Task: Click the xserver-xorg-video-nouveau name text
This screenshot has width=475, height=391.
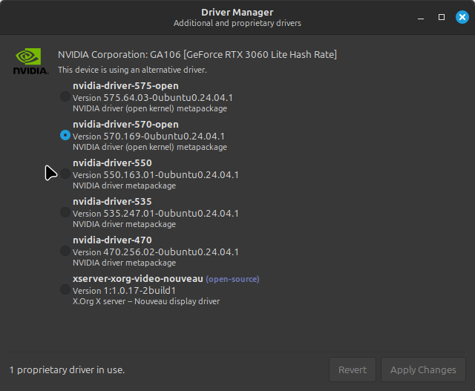Action: (x=138, y=279)
